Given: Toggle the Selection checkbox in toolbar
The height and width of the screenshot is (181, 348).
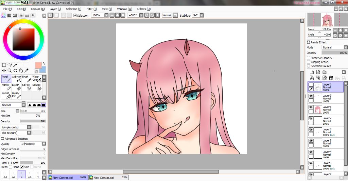Looking at the screenshot, I should pos(75,16).
